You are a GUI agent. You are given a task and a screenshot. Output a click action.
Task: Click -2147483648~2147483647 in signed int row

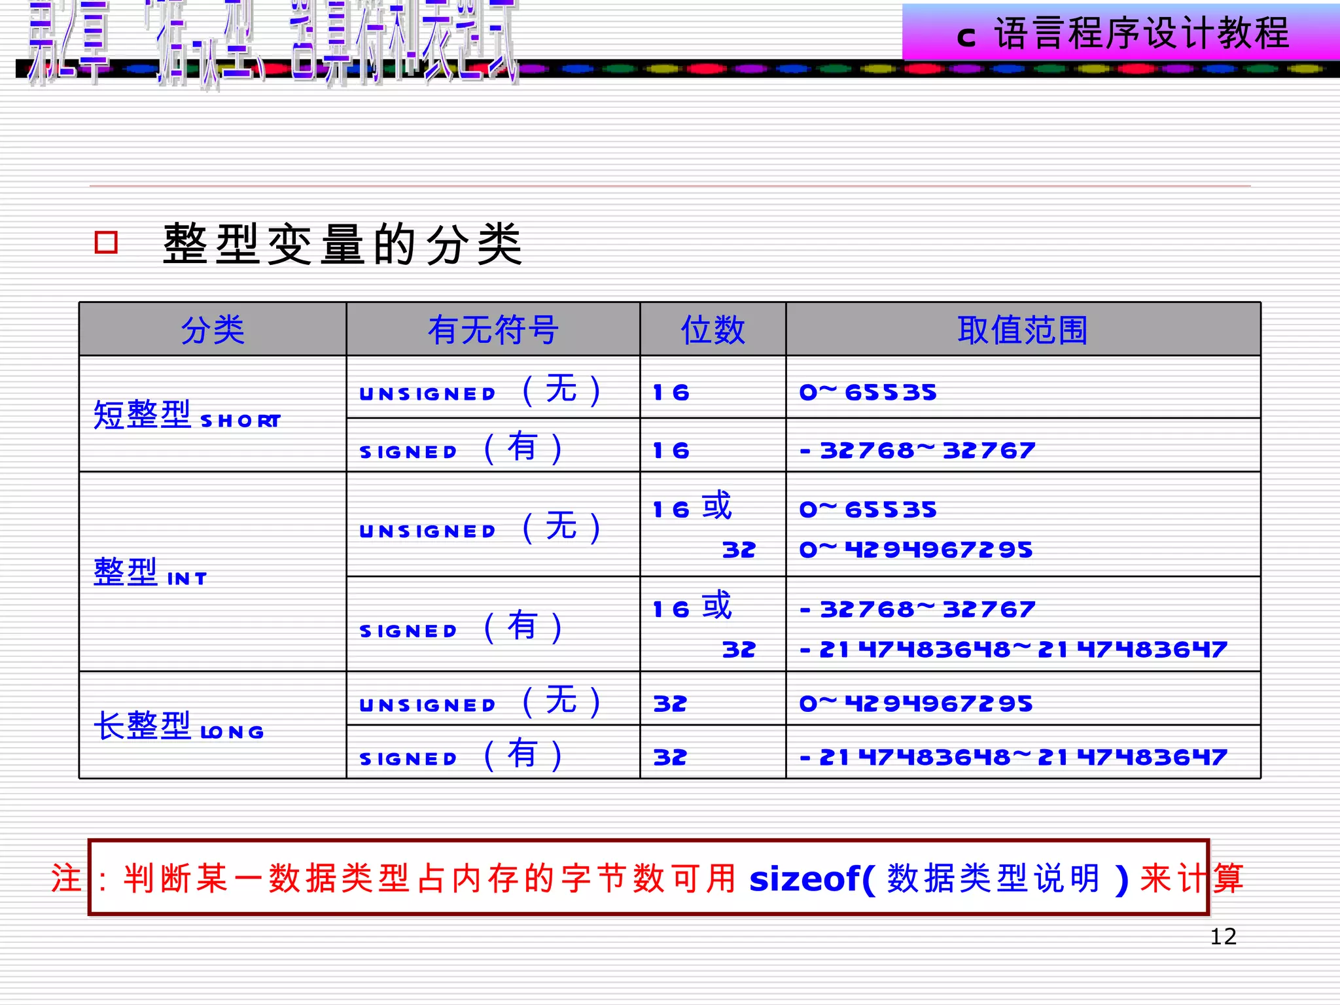[1014, 649]
